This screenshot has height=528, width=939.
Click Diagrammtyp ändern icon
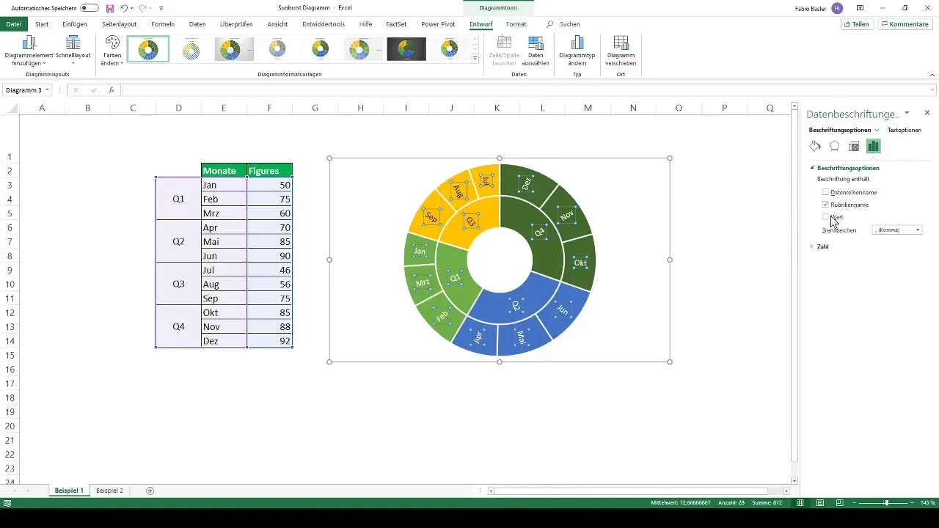pos(577,51)
